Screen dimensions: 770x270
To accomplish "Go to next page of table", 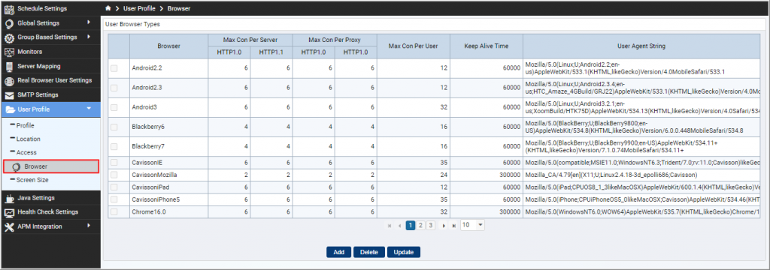I will pyautogui.click(x=444, y=226).
